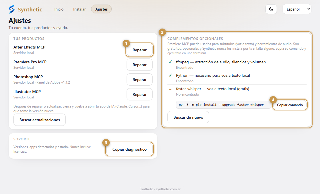This screenshot has height=194, width=320.
Task: Click the 'Illustrator MCP' product name
Action: pyautogui.click(x=27, y=92)
